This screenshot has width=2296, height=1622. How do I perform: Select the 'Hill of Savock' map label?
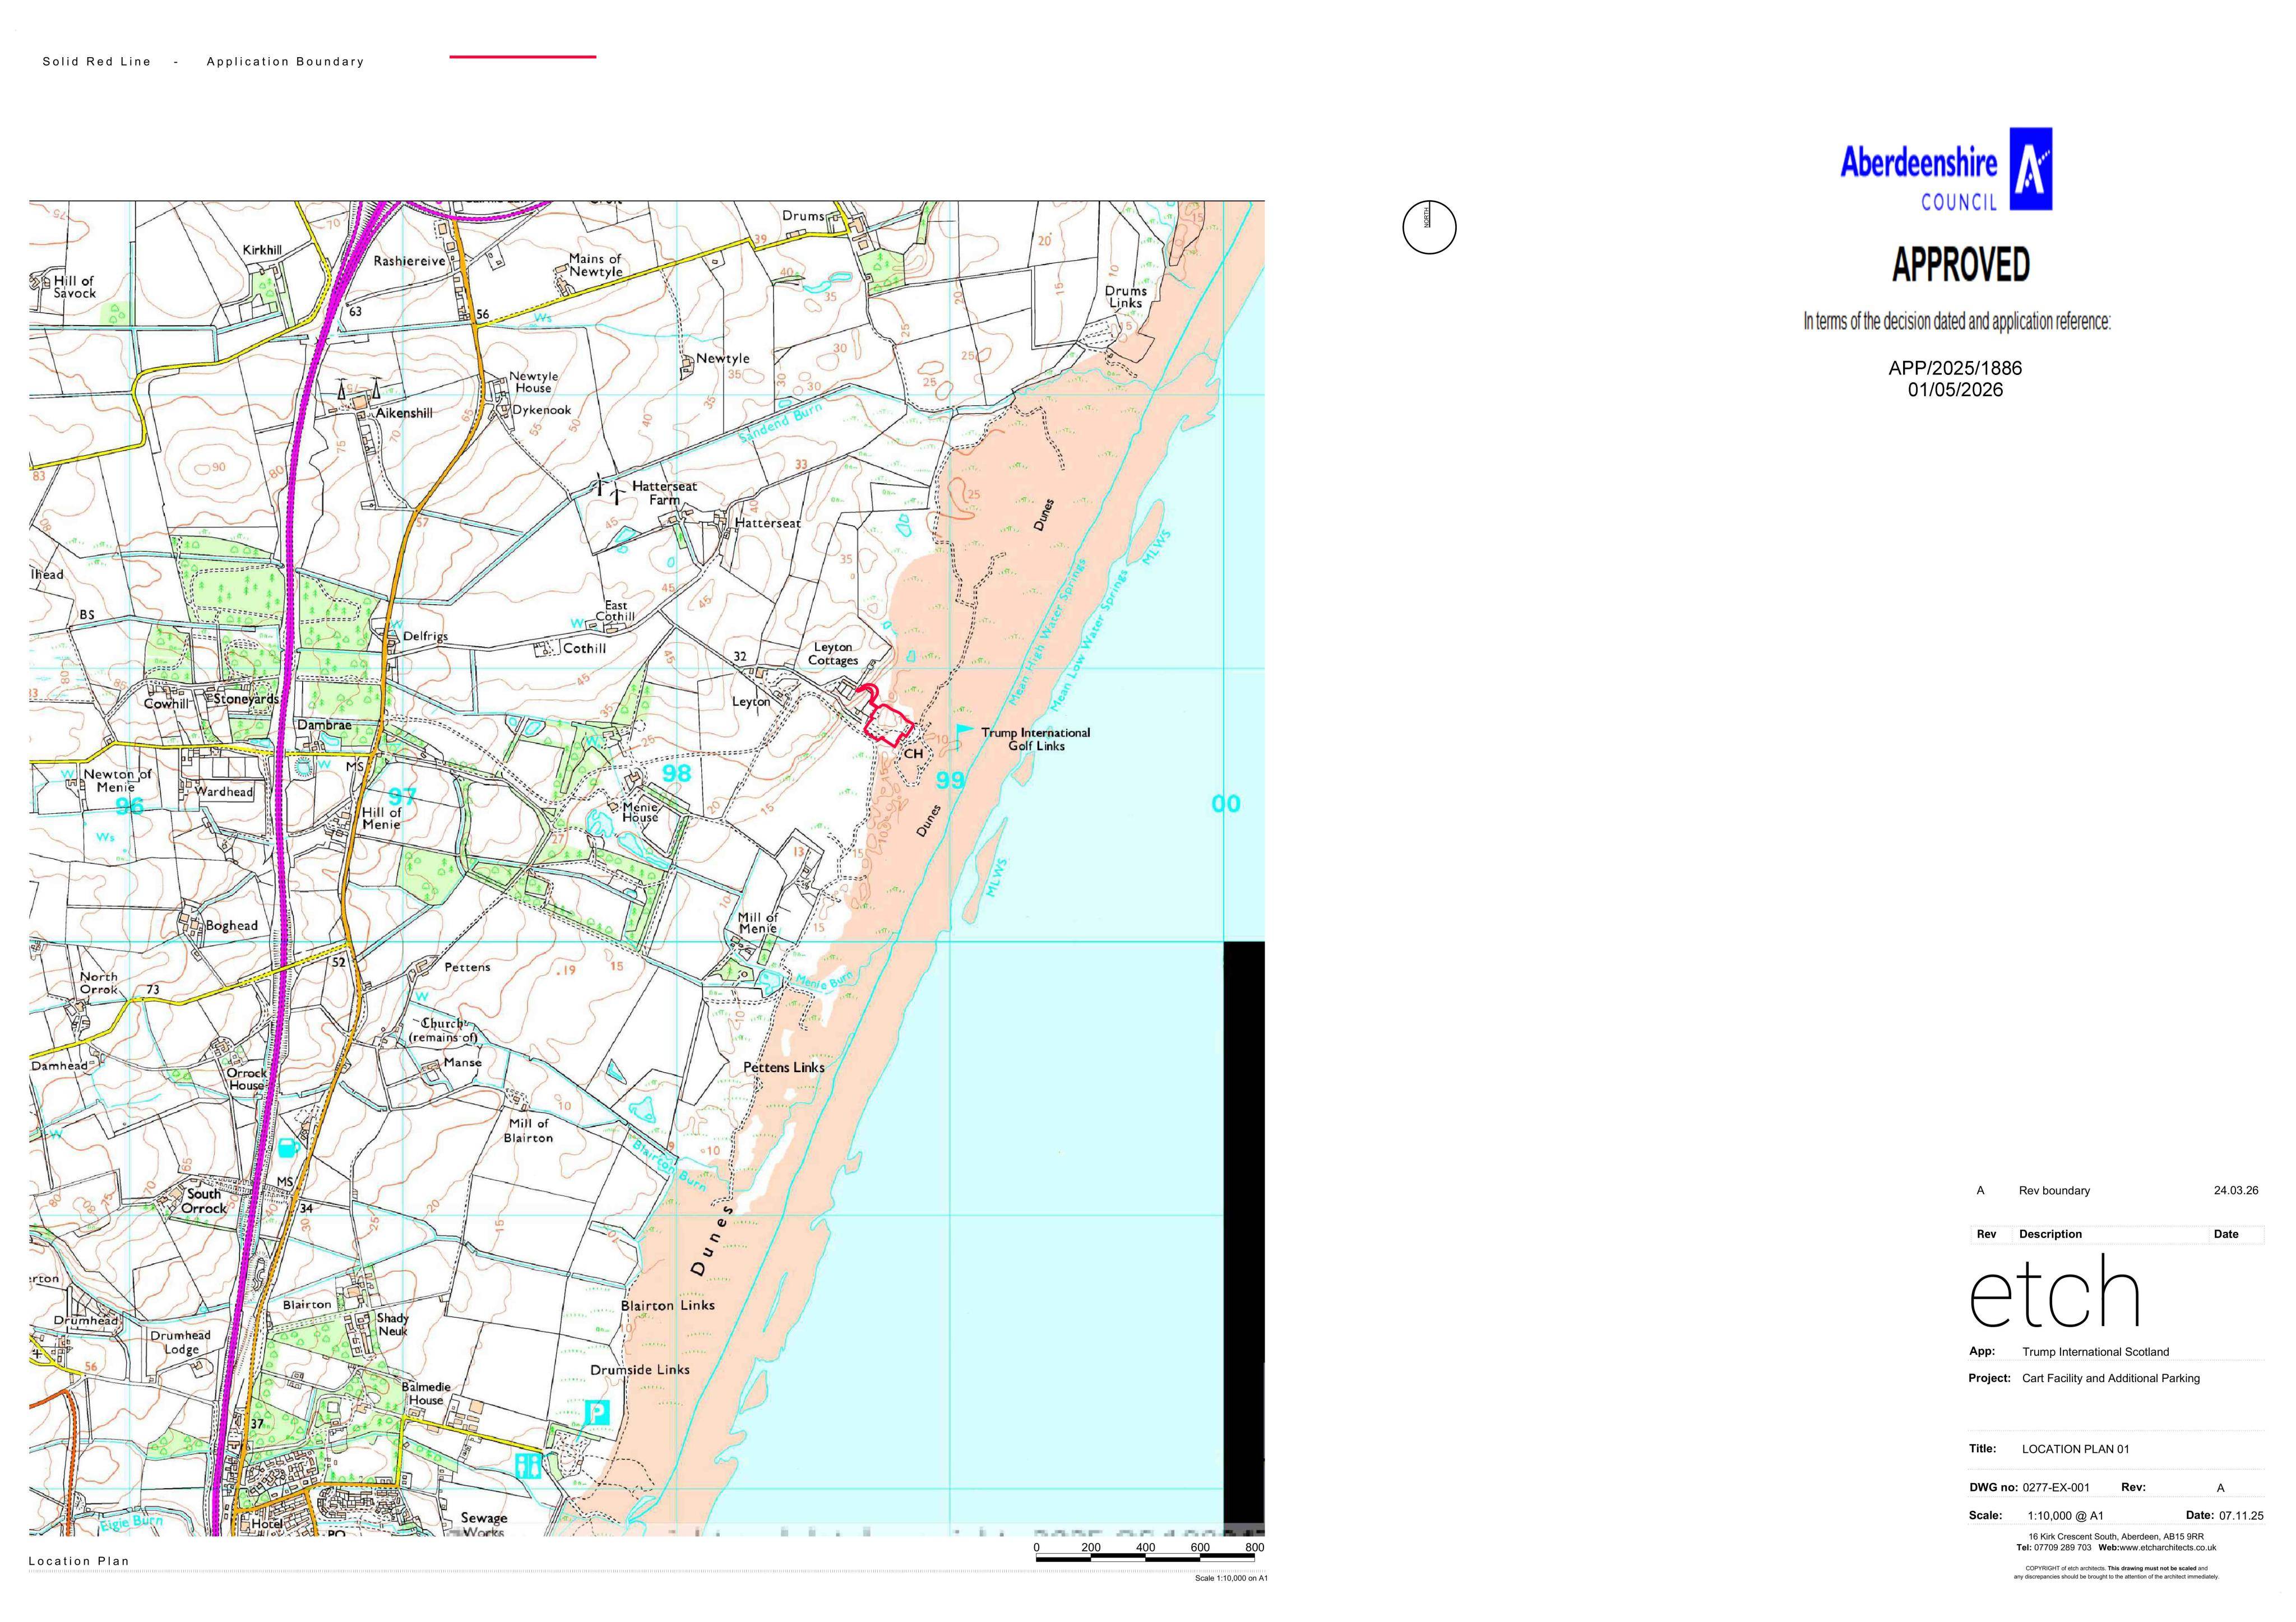[74, 287]
